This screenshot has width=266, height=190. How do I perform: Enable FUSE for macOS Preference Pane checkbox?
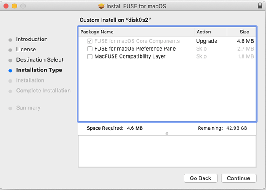(90, 49)
